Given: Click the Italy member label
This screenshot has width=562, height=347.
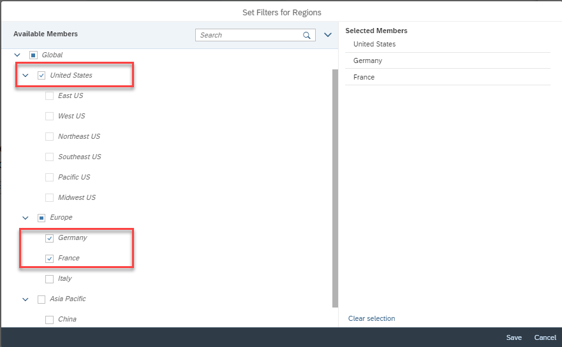Looking at the screenshot, I should 65,278.
